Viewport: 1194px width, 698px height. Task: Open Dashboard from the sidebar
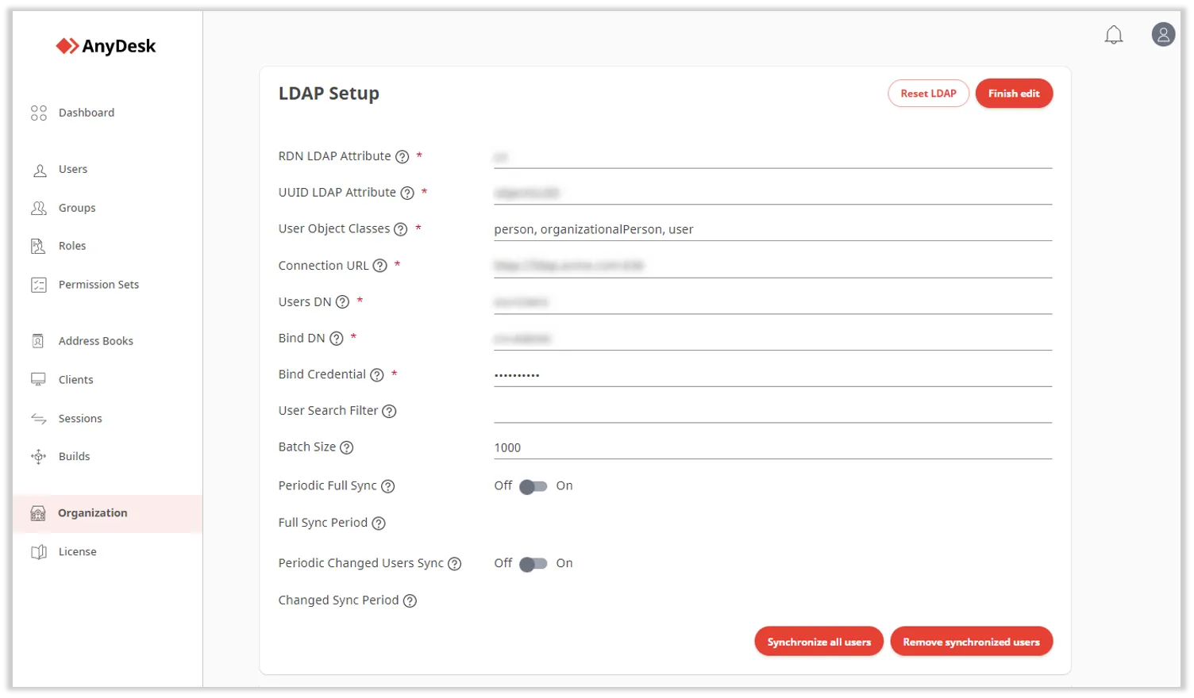click(x=86, y=113)
